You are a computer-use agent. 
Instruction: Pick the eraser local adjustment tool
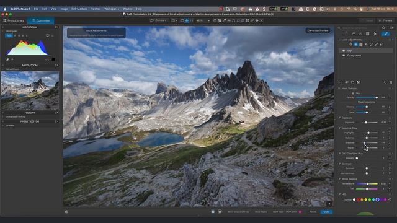point(381,44)
